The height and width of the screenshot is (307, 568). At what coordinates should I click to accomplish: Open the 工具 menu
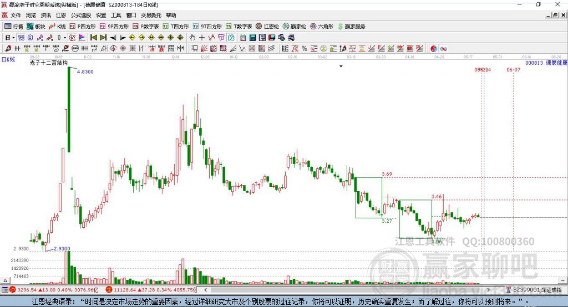click(116, 15)
